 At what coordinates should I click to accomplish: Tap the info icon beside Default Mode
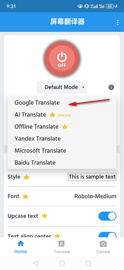[x=111, y=87]
